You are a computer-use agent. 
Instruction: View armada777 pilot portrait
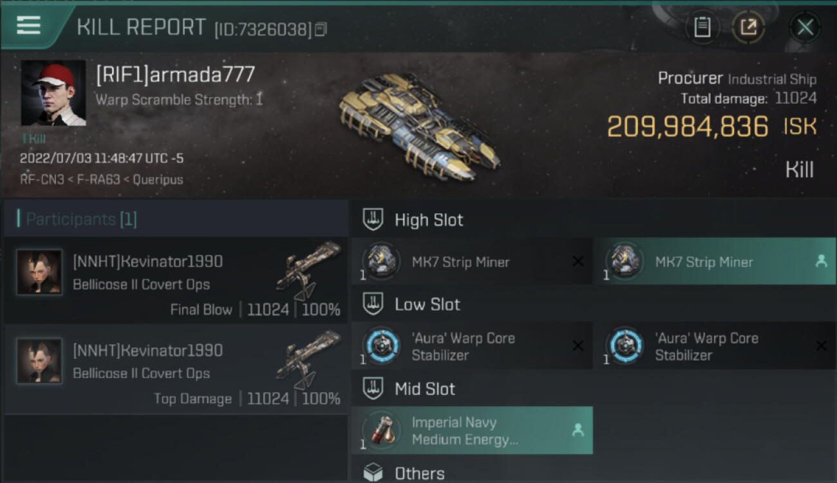(x=53, y=93)
